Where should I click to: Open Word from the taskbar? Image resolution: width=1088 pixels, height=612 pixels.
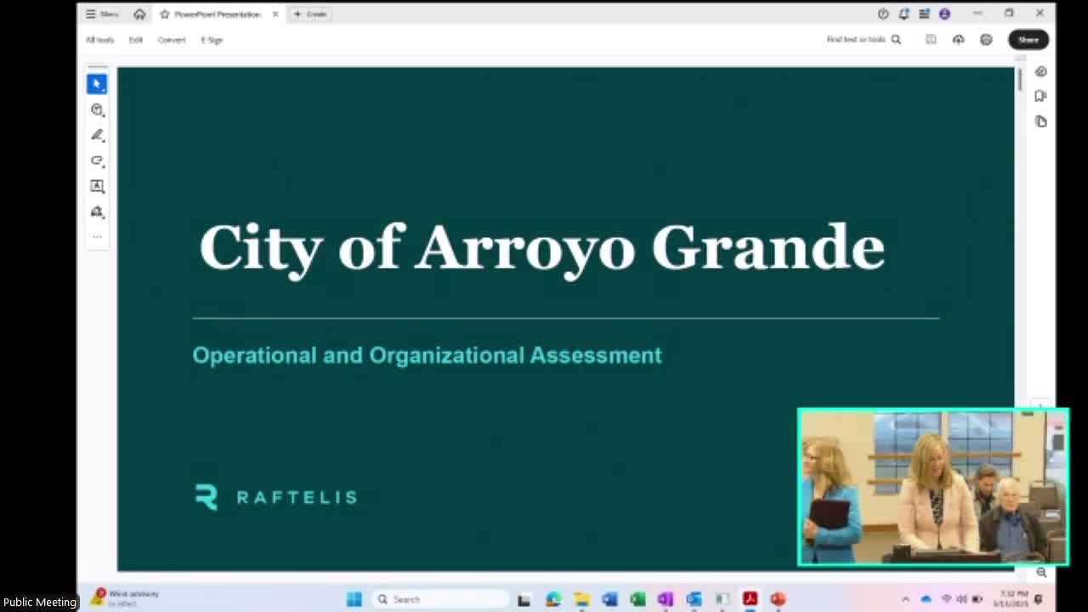click(x=609, y=599)
